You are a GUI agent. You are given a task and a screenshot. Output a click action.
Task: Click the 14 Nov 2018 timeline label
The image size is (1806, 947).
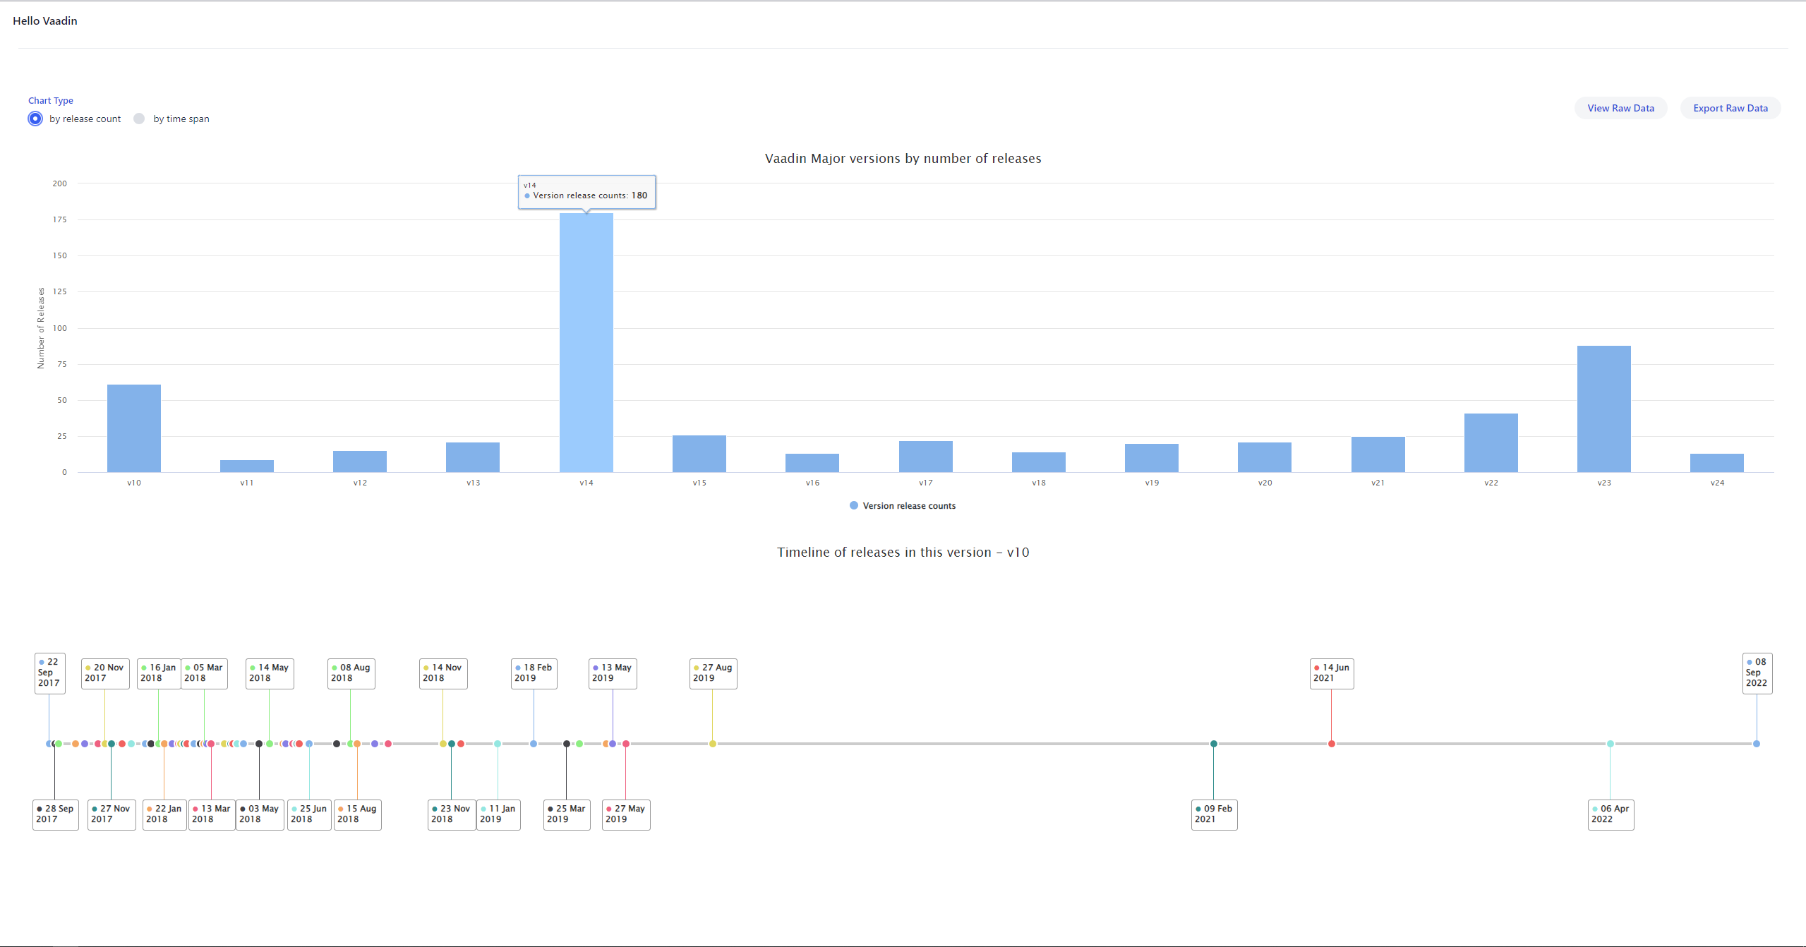(443, 673)
